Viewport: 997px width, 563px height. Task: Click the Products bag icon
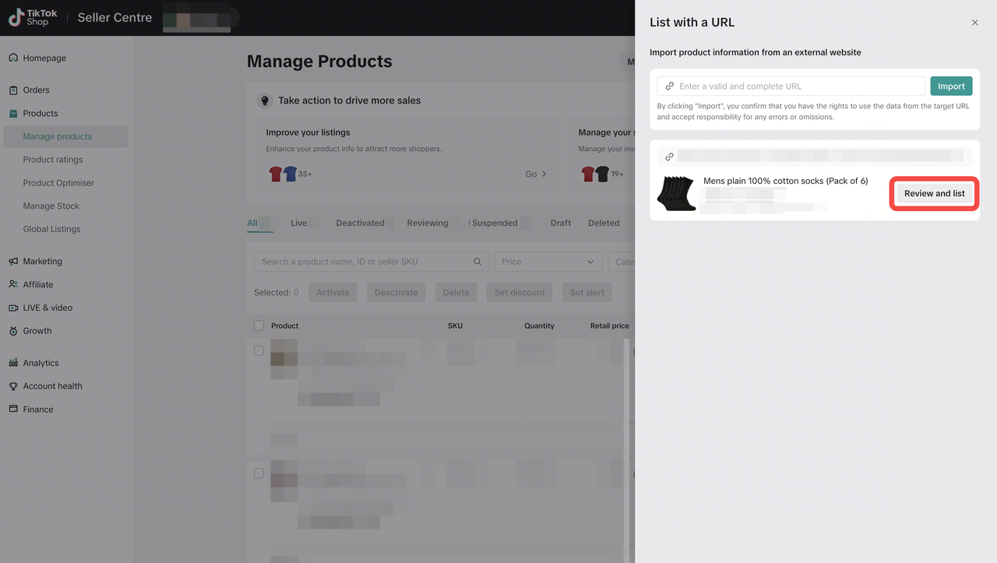(13, 113)
